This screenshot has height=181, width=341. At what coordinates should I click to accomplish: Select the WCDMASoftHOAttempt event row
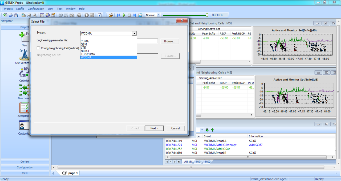click(x=250, y=145)
